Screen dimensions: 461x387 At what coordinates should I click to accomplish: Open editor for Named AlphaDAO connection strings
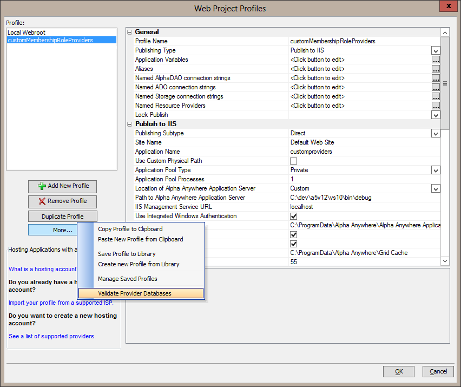tap(436, 78)
